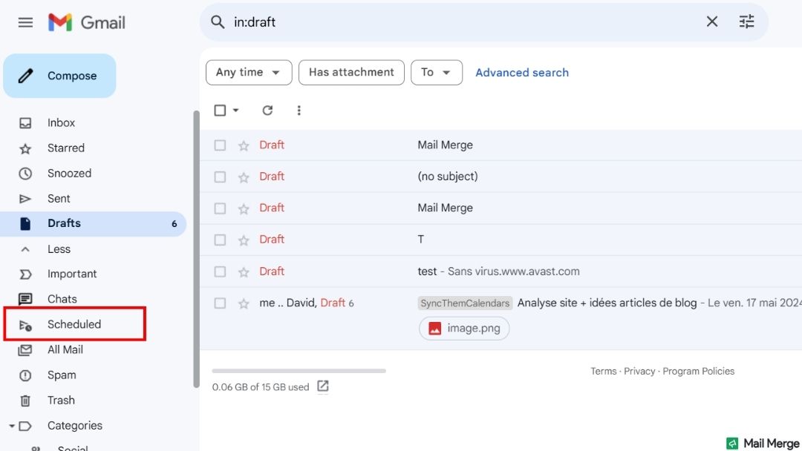Viewport: 802px width, 451px height.
Task: Click the Sent arrow icon
Action: tap(25, 199)
